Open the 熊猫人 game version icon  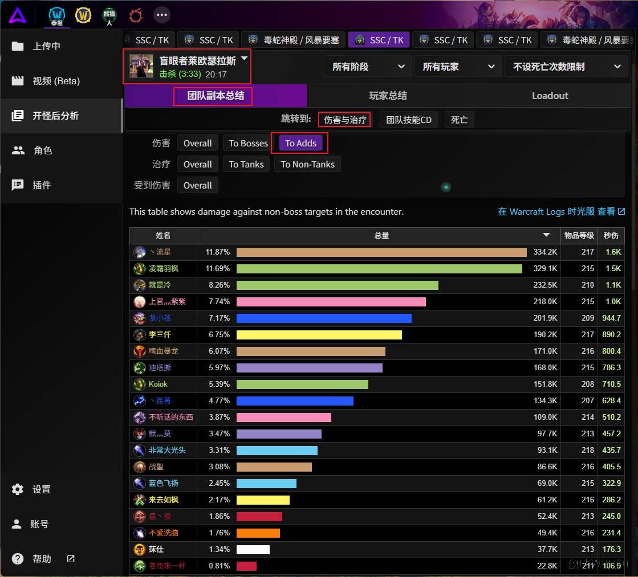tap(109, 15)
